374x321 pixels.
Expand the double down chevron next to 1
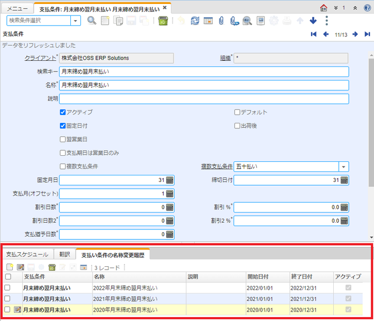pos(336,8)
